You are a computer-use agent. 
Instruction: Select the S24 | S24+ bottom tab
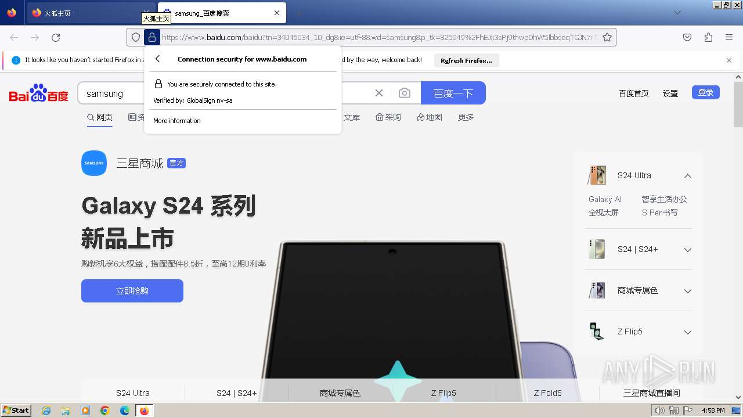[x=236, y=393]
